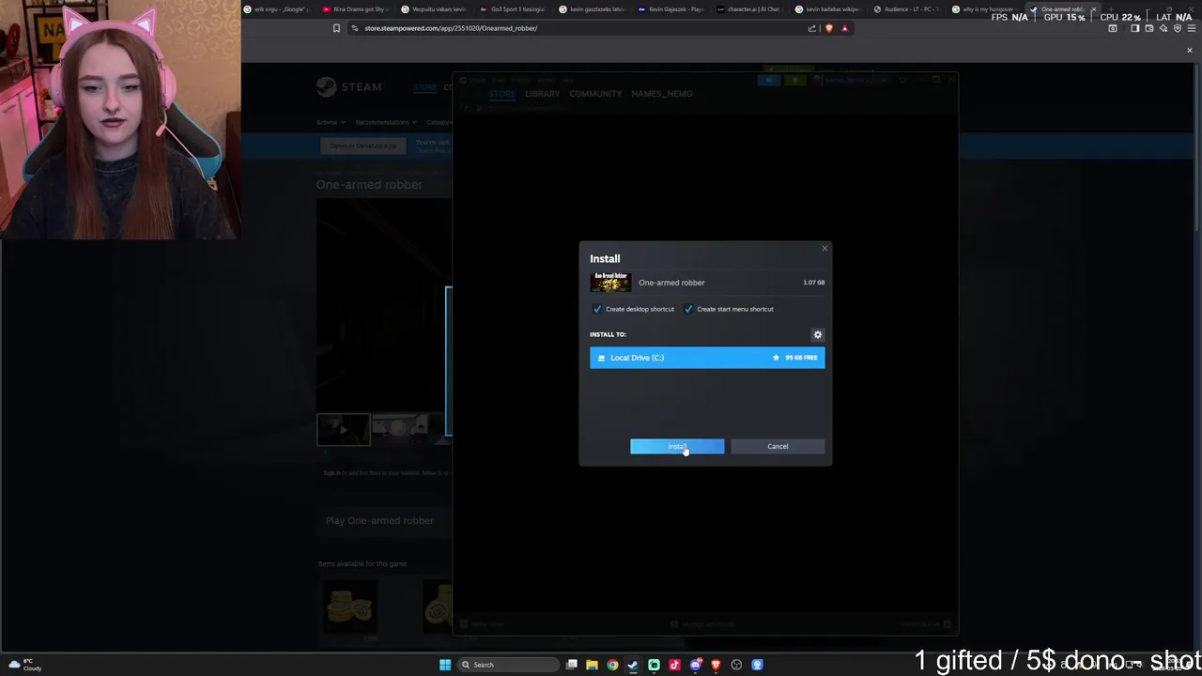Screen dimensions: 1202x676
Task: Click the Install button in the dialog
Action: click(677, 446)
